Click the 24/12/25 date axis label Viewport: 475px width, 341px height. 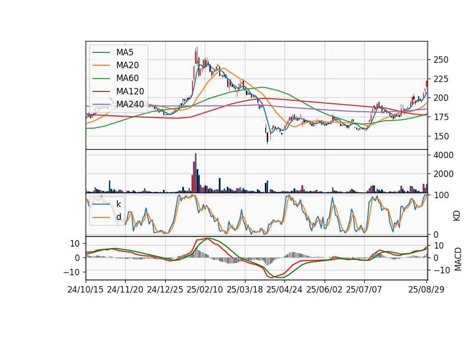(x=165, y=290)
